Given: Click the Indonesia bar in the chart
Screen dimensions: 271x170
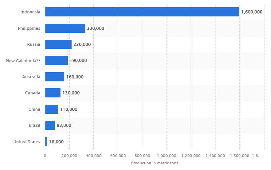Looking at the screenshot, I should [x=142, y=12].
